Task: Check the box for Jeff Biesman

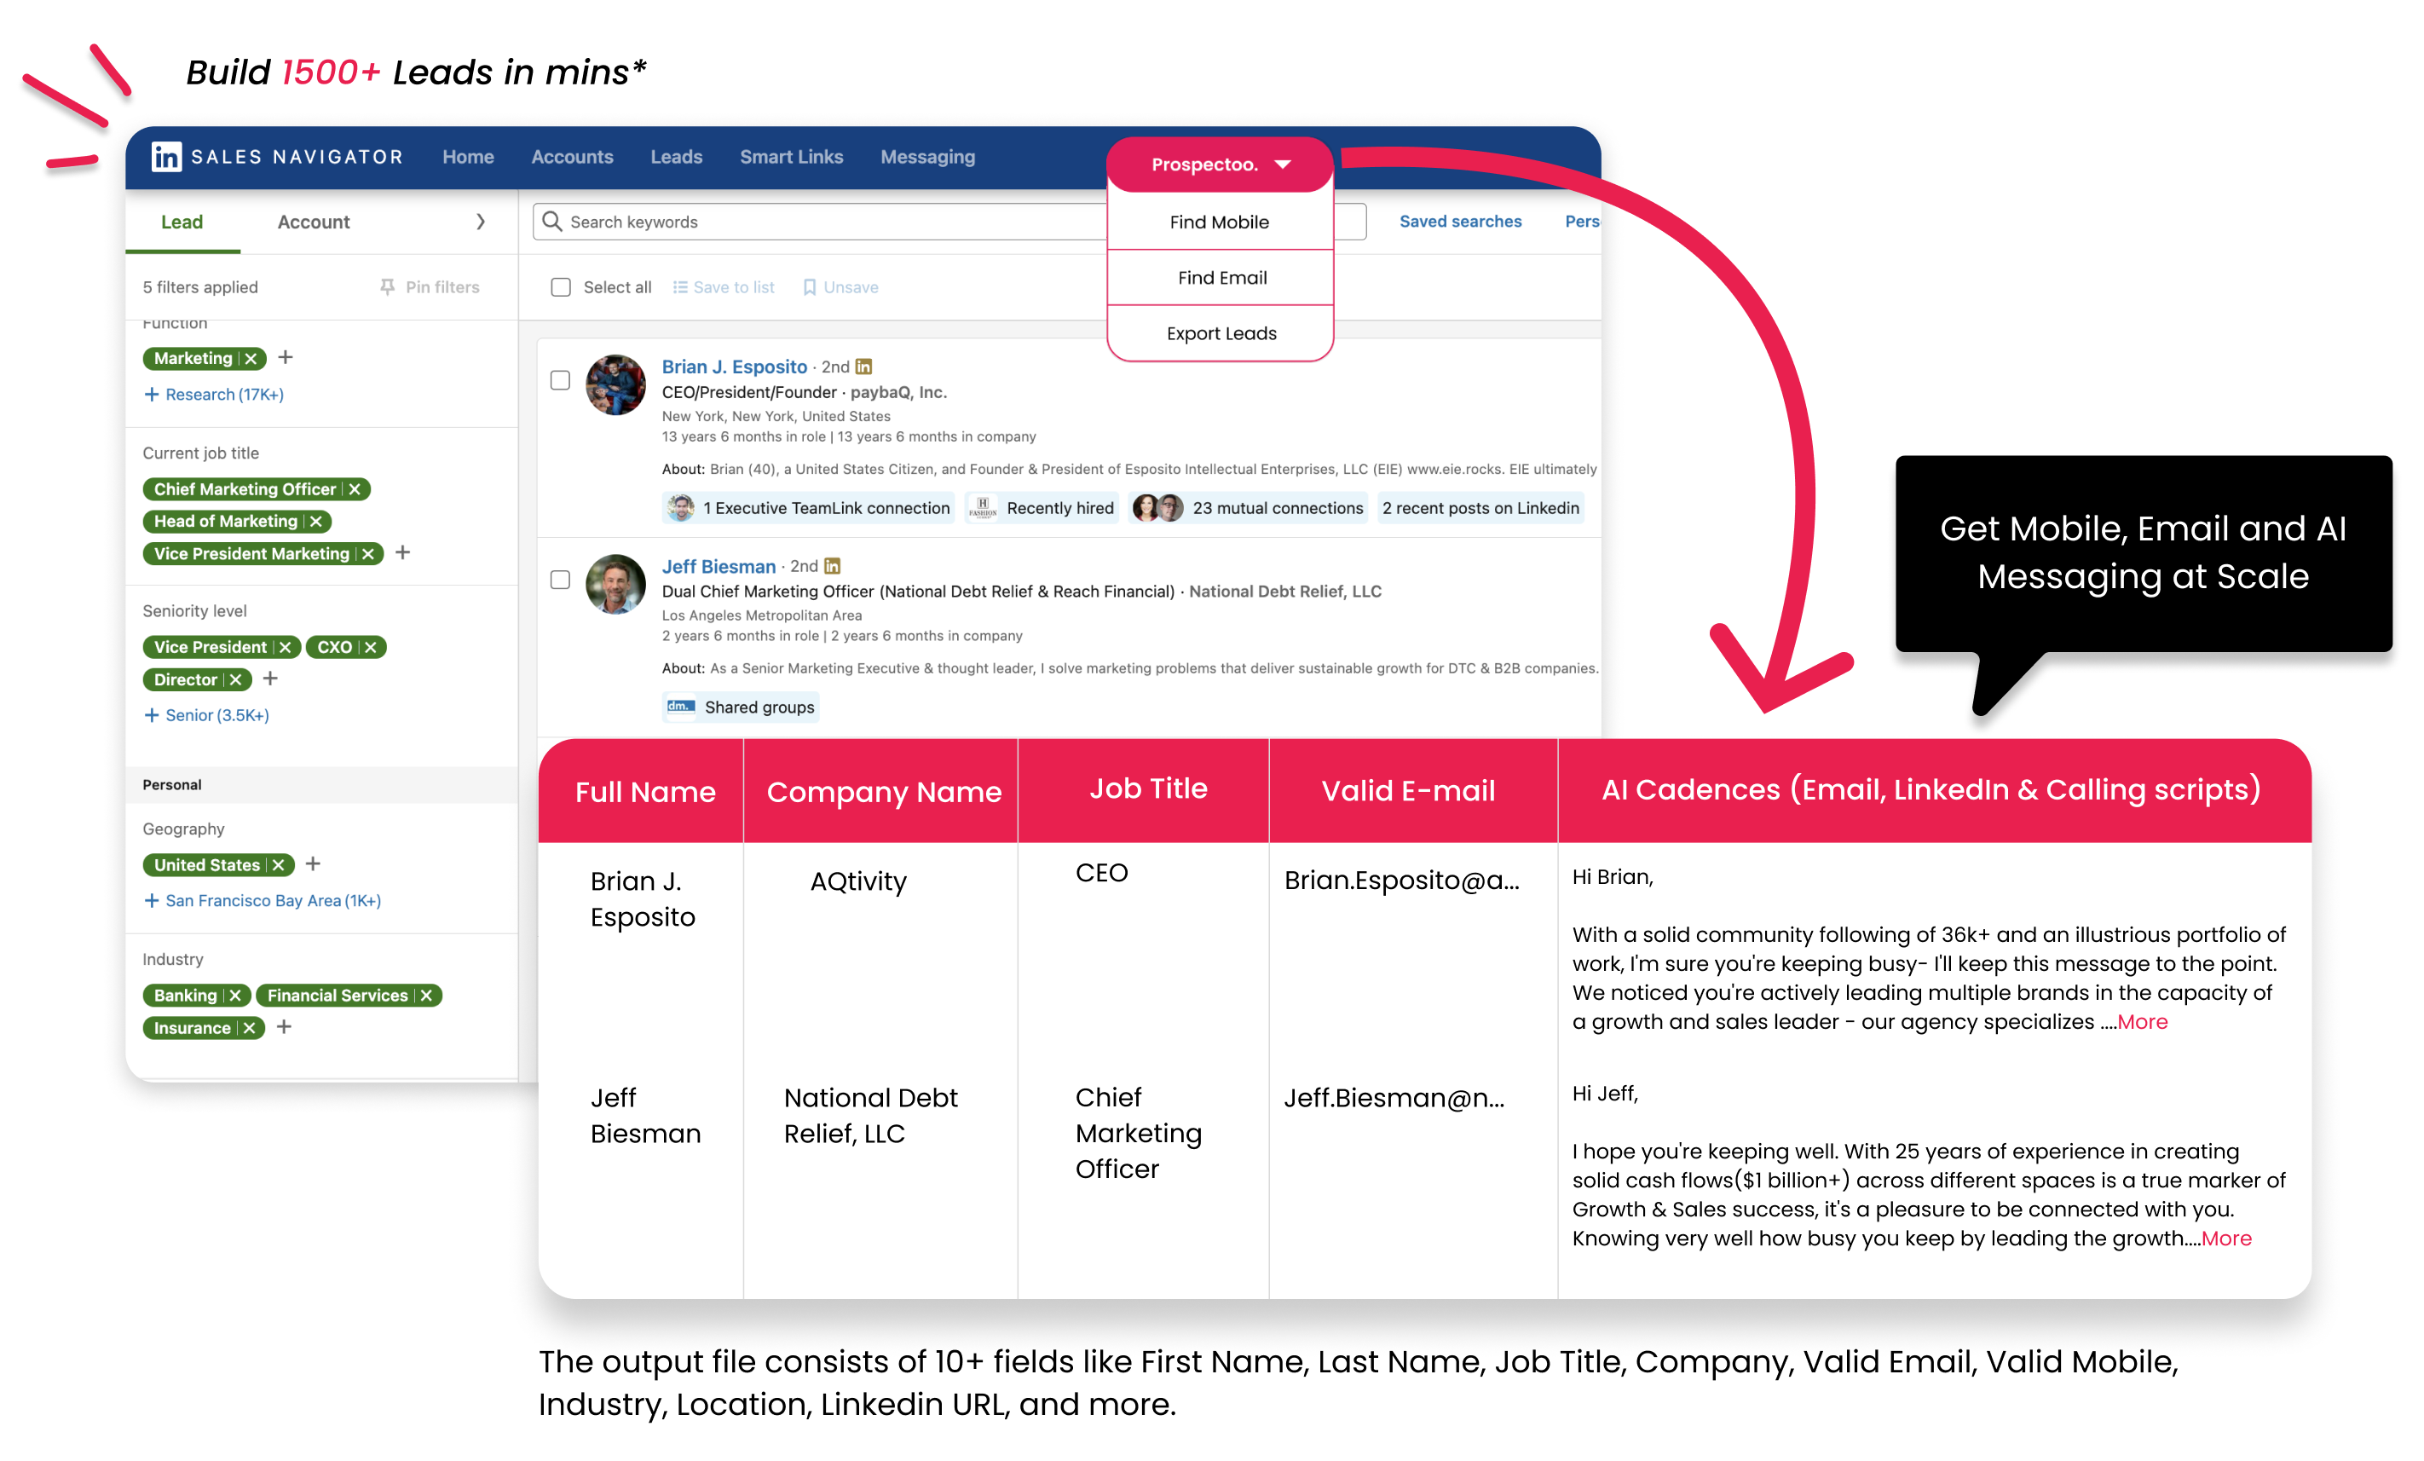Action: 561,580
